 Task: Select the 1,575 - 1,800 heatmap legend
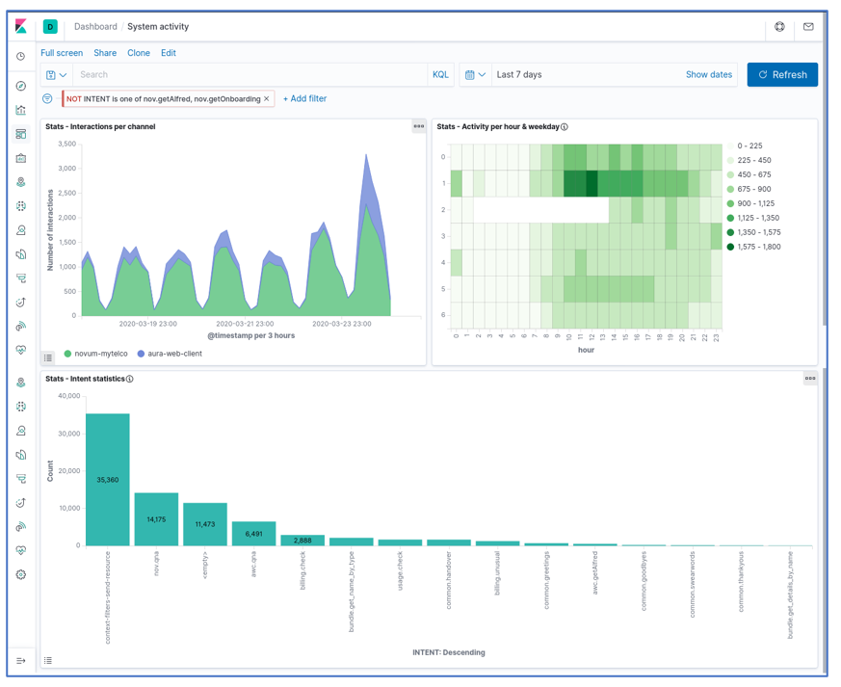(x=754, y=248)
